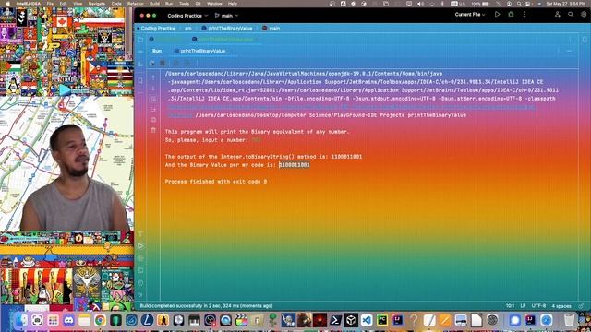Change file encoding UTF-8 in status bar
Viewport: 591px width, 332px height.
coord(538,306)
